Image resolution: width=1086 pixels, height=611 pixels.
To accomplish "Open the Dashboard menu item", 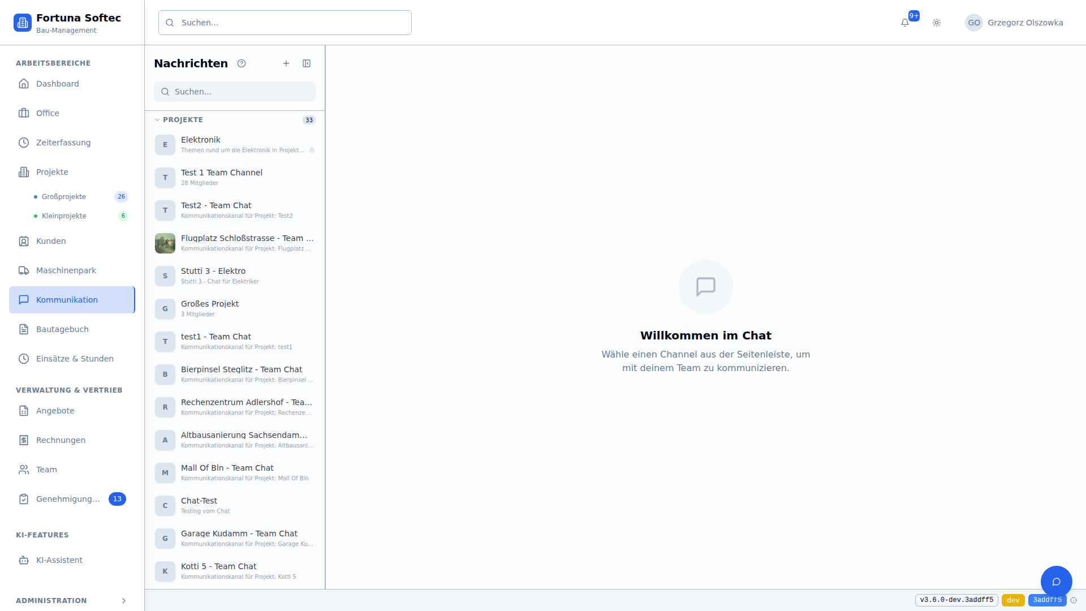I will pos(57,84).
